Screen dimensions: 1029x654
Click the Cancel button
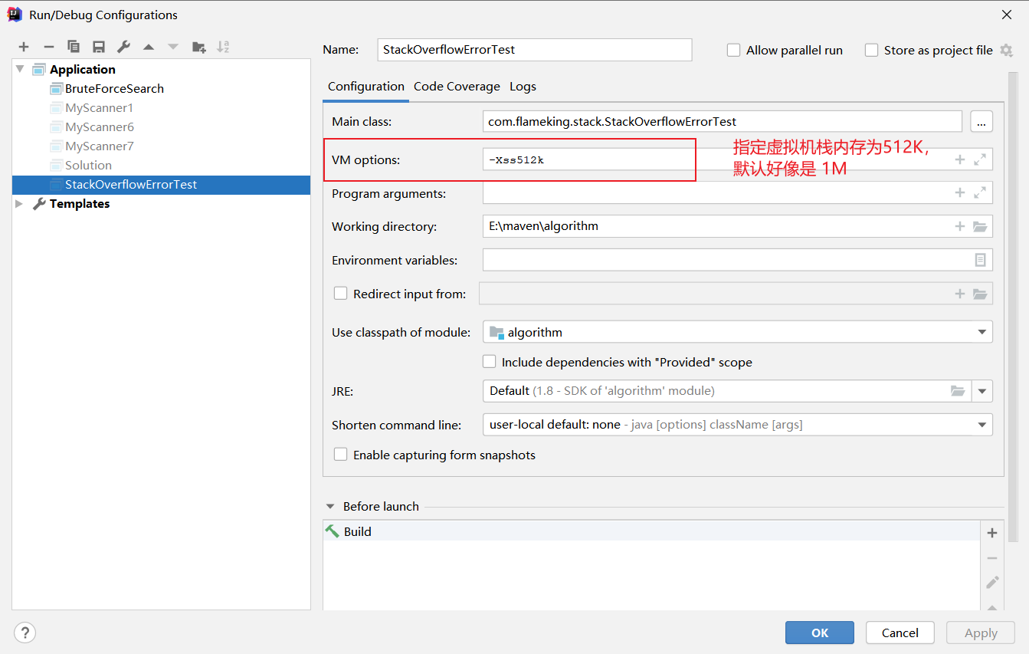[900, 633]
